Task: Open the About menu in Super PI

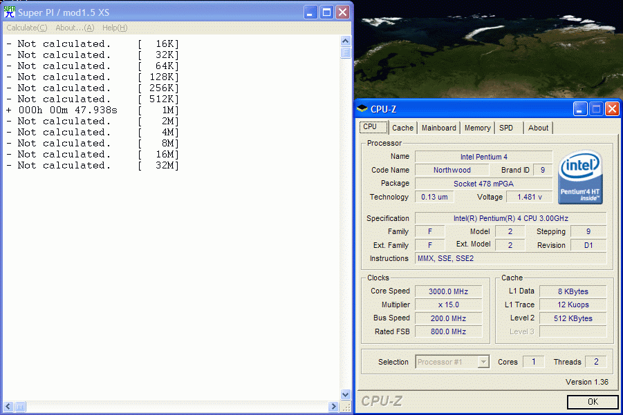Action: point(75,28)
